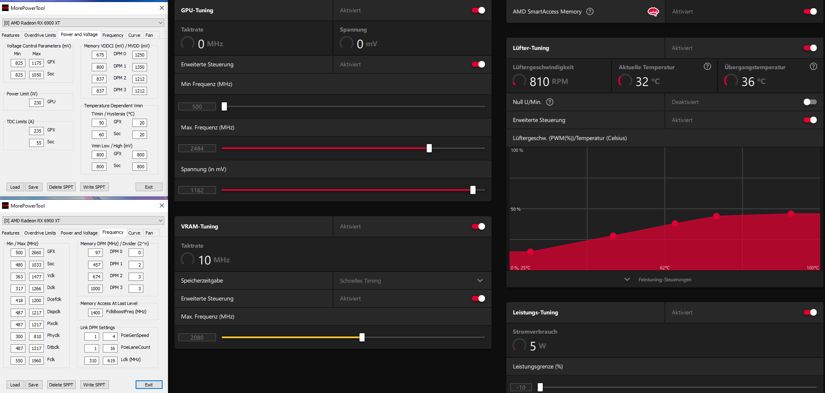Viewport: 825px width, 393px height.
Task: Switch to Curve tab in top MorePowerTool
Action: point(134,35)
